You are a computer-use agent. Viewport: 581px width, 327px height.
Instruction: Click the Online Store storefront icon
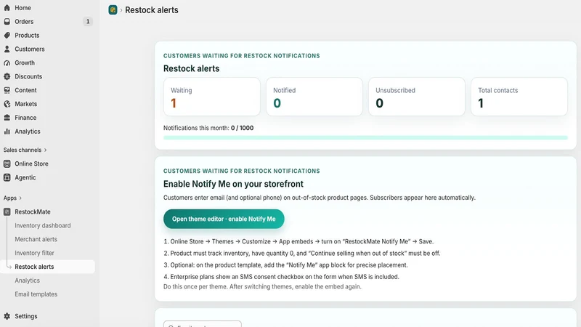[7, 163]
